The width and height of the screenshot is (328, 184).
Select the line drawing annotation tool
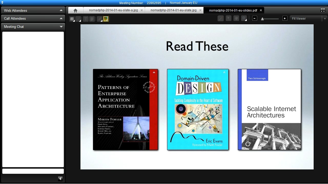coord(78,19)
